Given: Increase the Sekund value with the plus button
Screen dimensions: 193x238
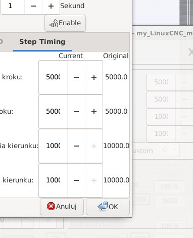Looking at the screenshot, I should [51, 6].
